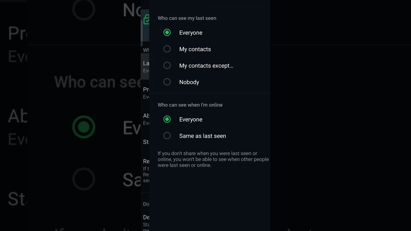Screen dimensions: 411x231
Task: Open the partially hidden 'Re' read receipts row
Action: 146,170
